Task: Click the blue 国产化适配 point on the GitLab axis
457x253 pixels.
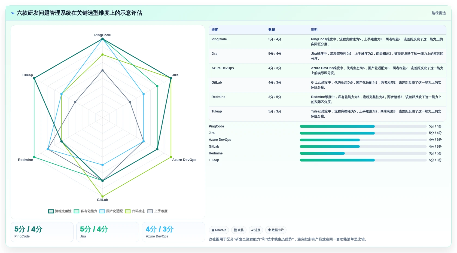Action: coord(103,165)
